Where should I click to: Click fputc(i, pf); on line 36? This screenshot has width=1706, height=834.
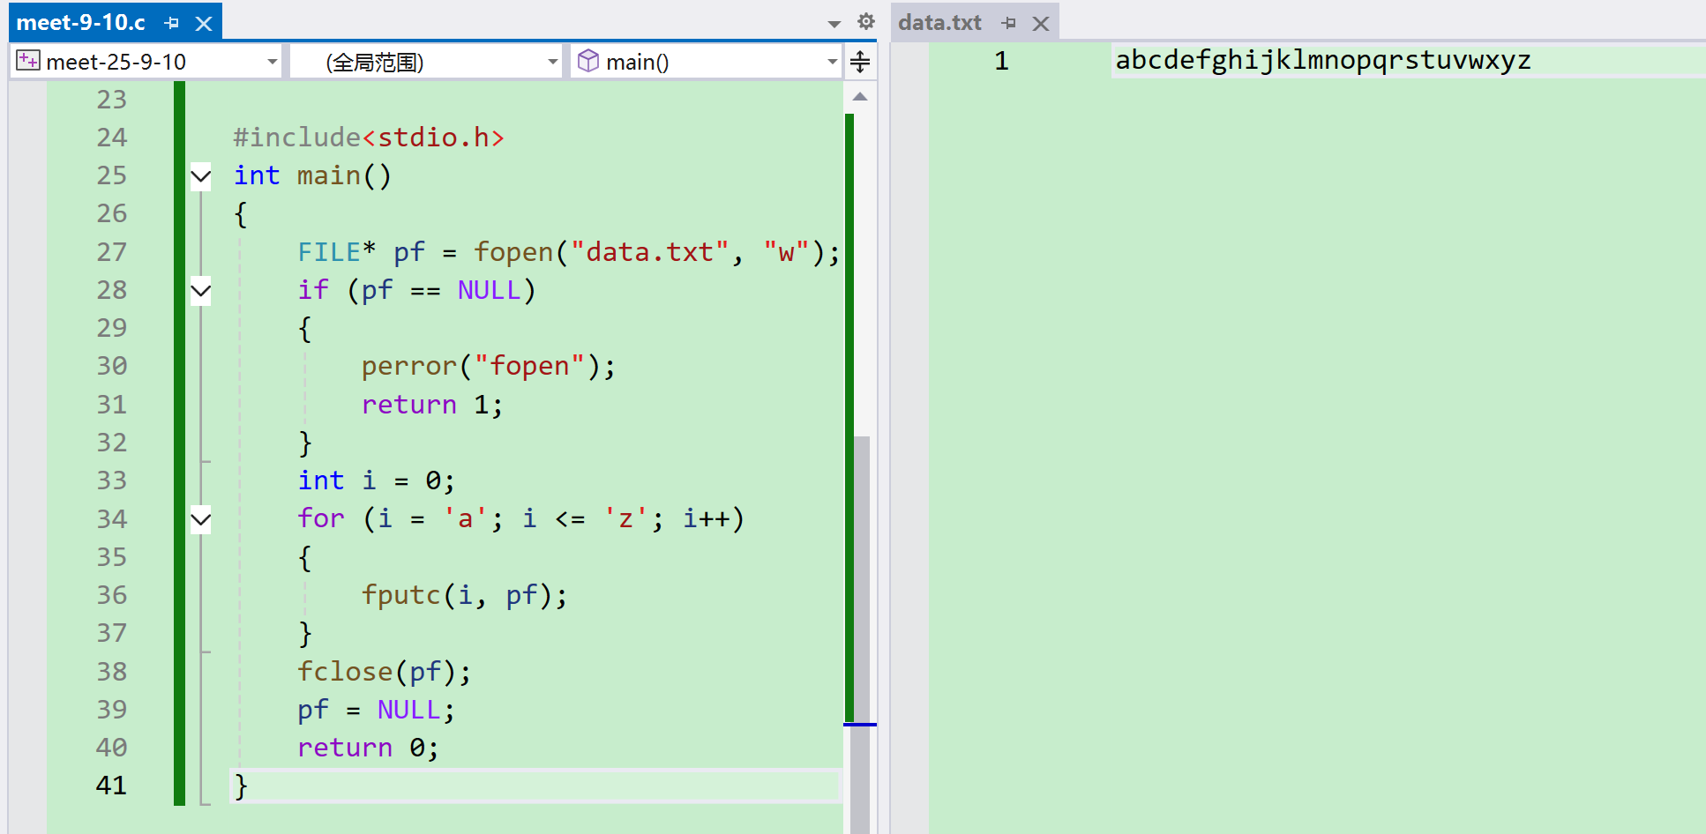tap(464, 595)
